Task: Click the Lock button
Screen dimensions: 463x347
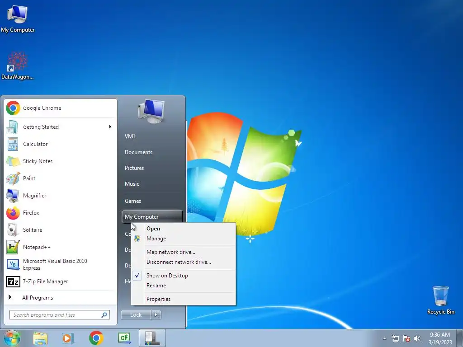Action: (x=136, y=315)
